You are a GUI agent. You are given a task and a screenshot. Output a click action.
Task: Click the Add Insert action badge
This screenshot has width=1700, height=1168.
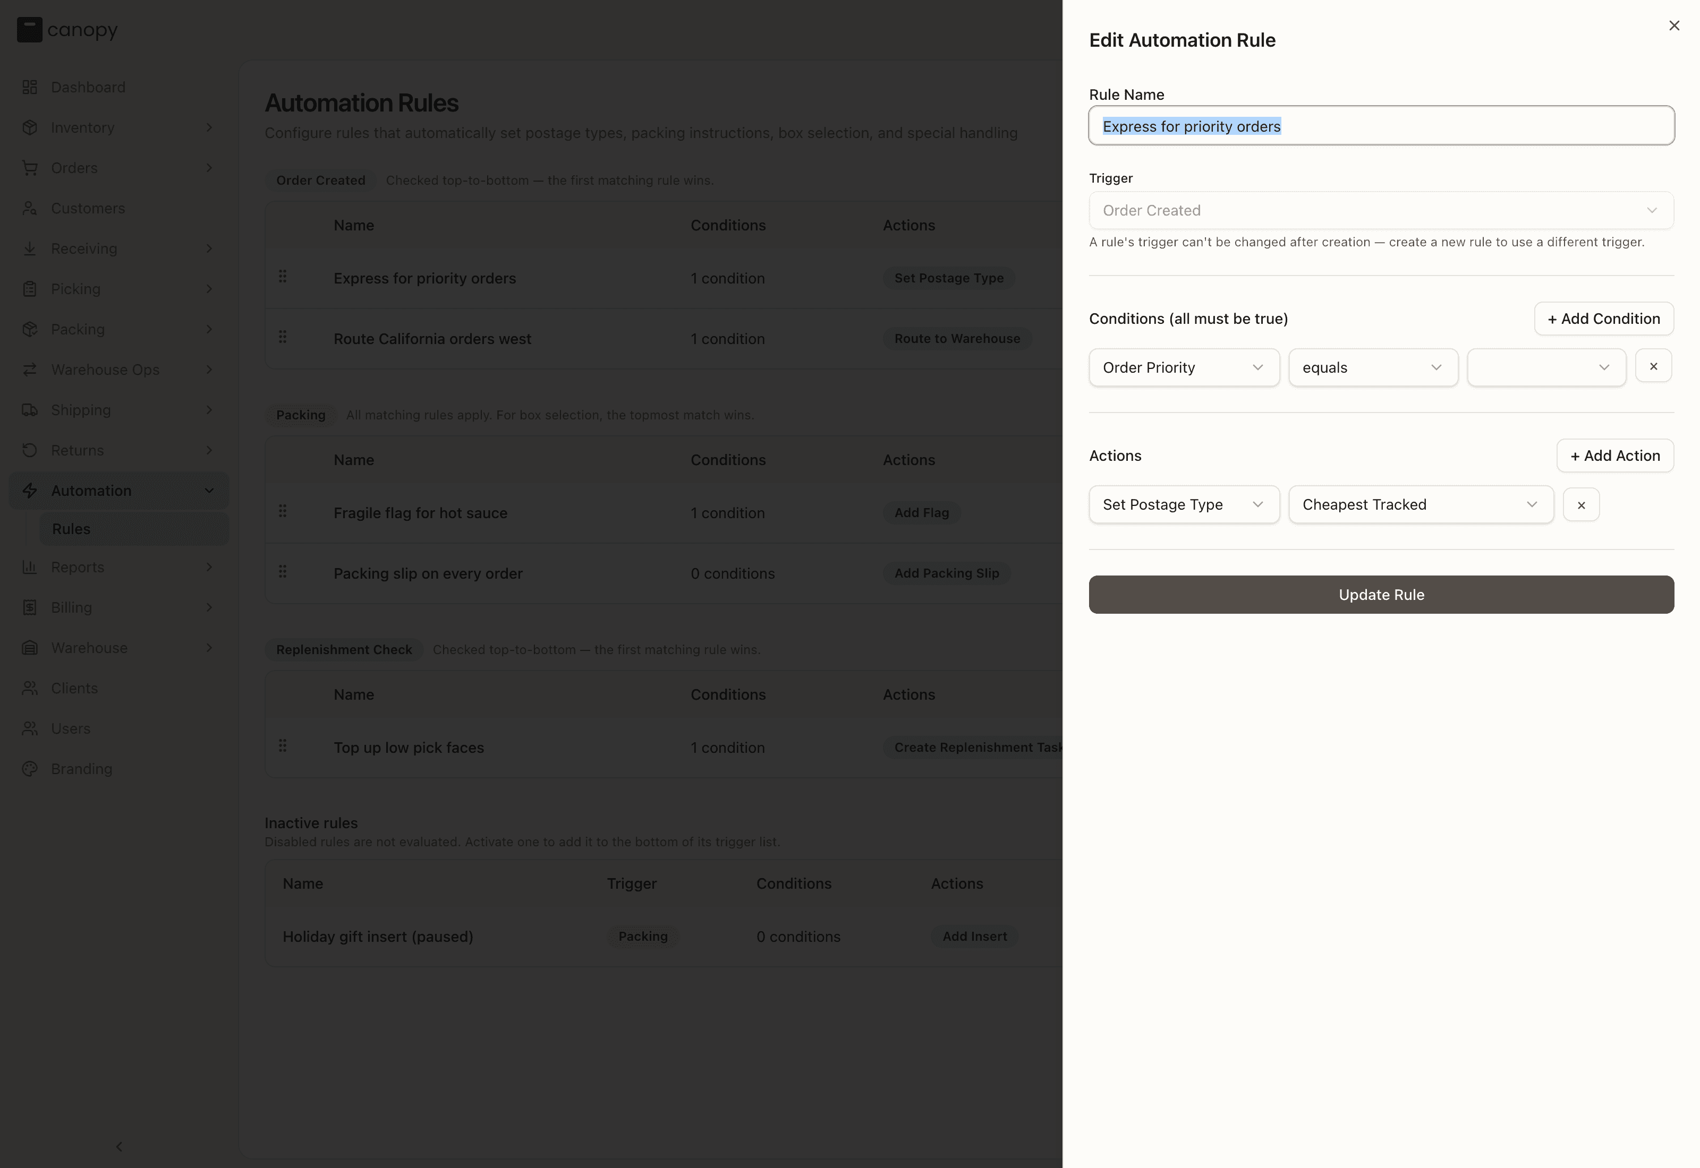tap(974, 937)
